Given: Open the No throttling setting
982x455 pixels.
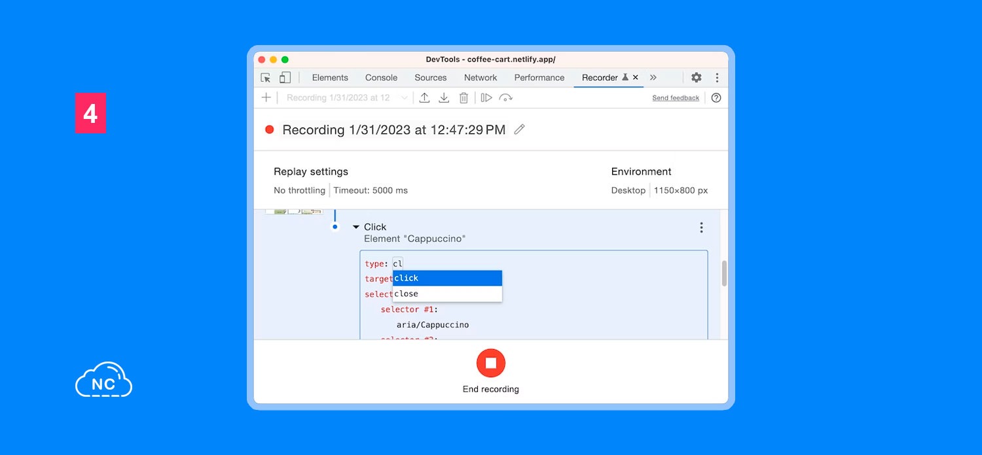Looking at the screenshot, I should pyautogui.click(x=299, y=190).
